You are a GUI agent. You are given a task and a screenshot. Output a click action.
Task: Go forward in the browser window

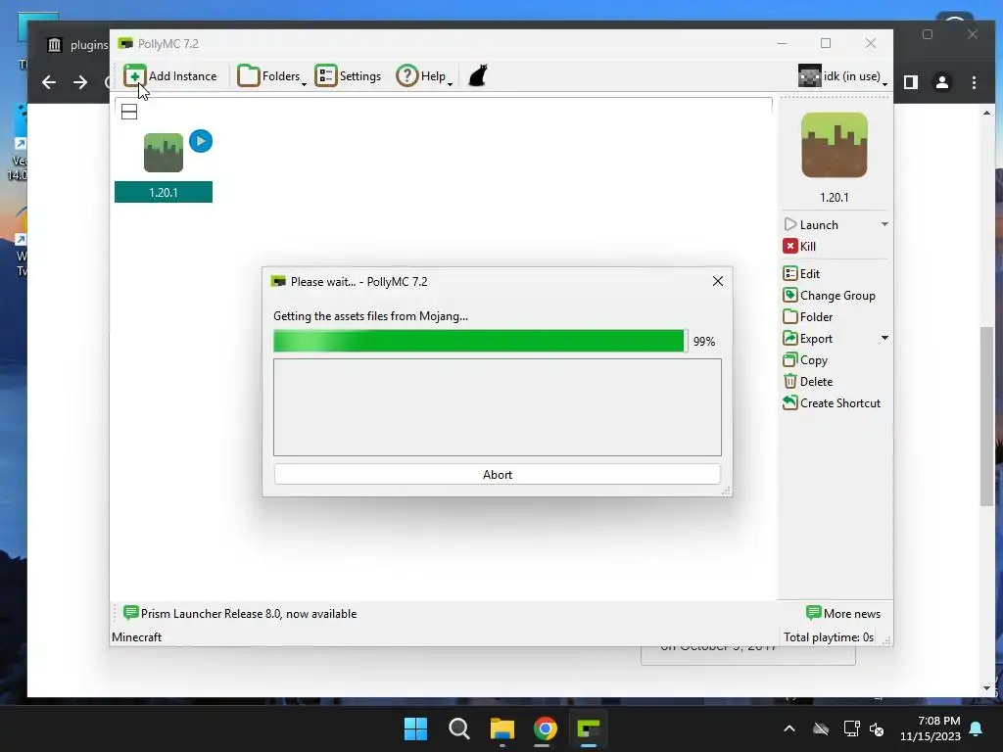[x=80, y=82]
